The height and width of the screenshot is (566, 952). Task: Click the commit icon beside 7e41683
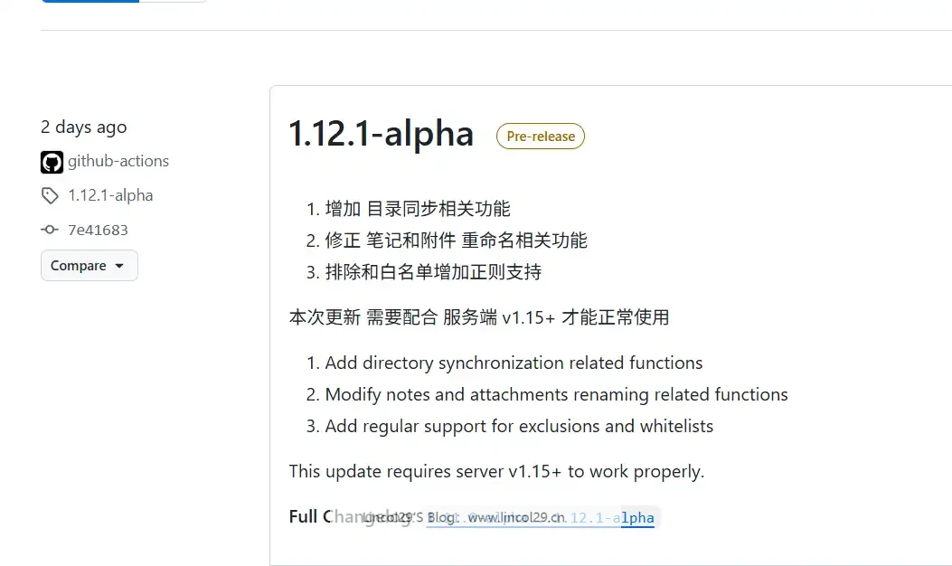(x=50, y=230)
